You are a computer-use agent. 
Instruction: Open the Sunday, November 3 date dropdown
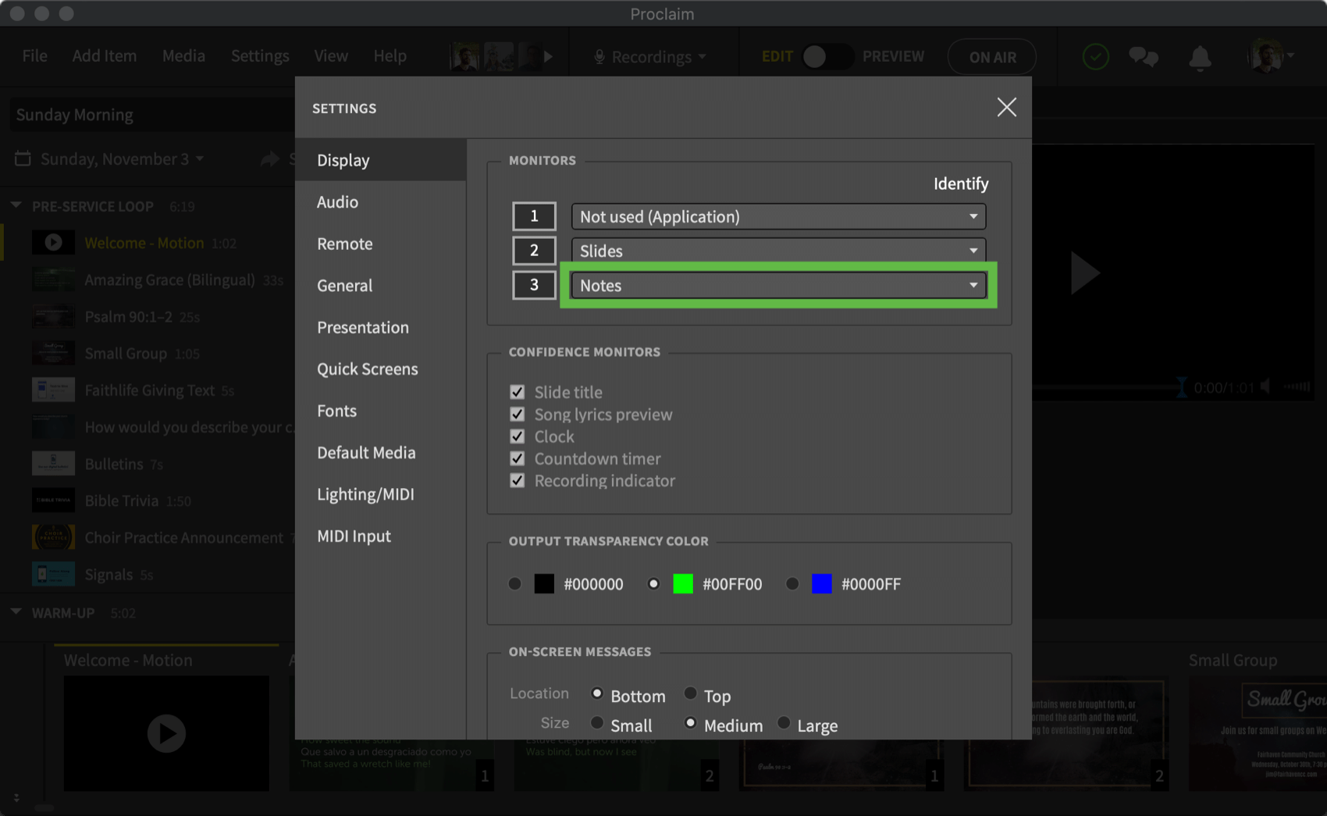pyautogui.click(x=122, y=159)
